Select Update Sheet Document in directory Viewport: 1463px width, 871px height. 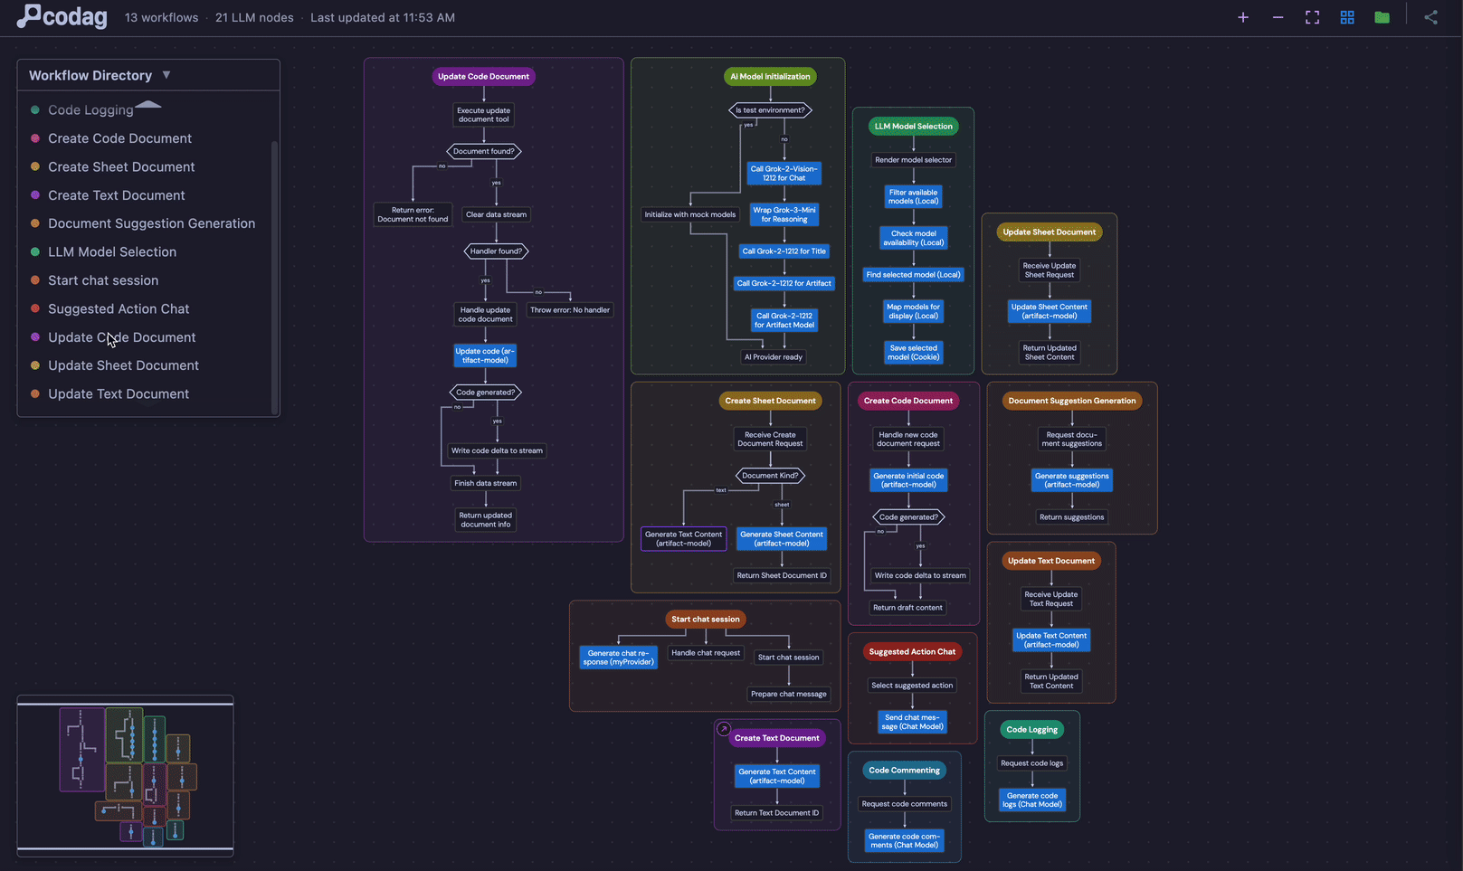[123, 365]
